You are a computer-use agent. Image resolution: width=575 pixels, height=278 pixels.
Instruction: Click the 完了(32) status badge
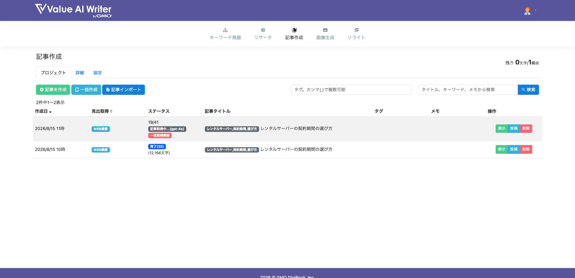pyautogui.click(x=157, y=147)
